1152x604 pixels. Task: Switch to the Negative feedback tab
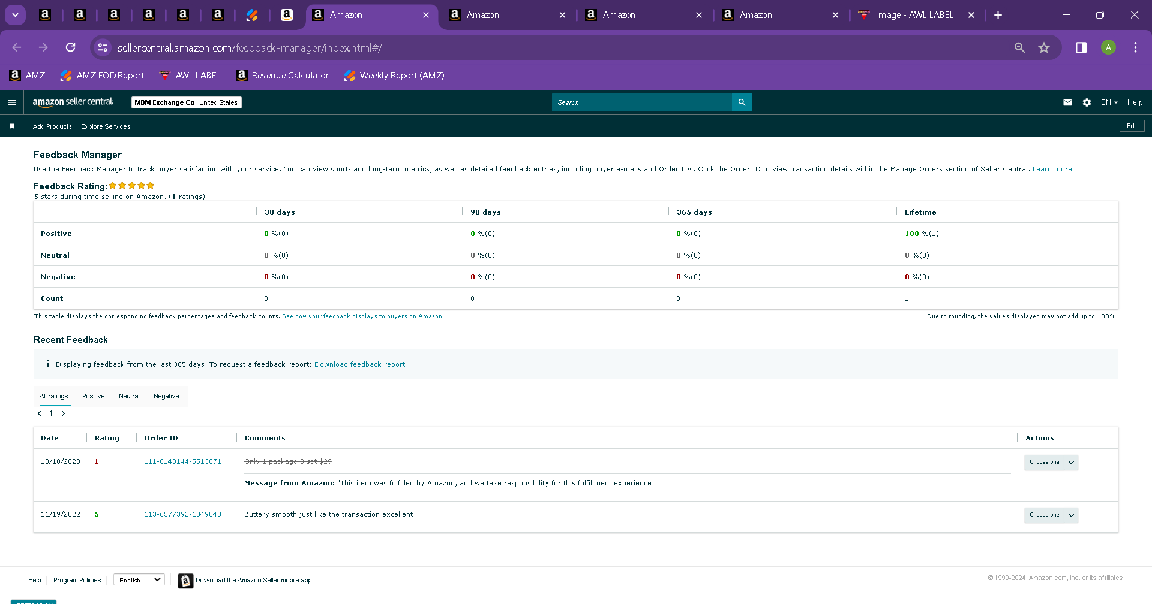pos(166,396)
